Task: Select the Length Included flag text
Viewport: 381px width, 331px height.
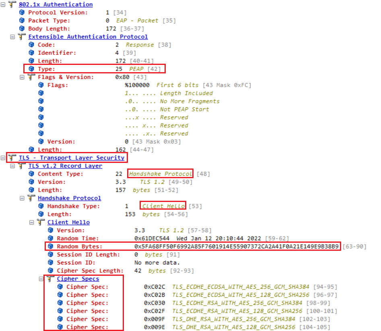Action: pos(186,93)
